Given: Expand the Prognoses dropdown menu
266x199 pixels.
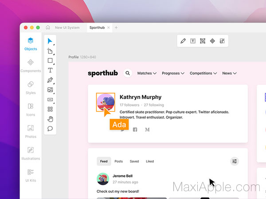Looking at the screenshot, I should tap(173, 73).
